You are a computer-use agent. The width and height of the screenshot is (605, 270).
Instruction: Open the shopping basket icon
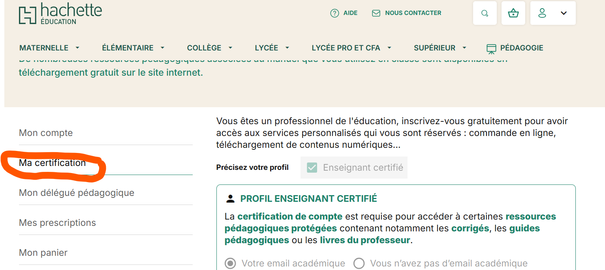(513, 13)
